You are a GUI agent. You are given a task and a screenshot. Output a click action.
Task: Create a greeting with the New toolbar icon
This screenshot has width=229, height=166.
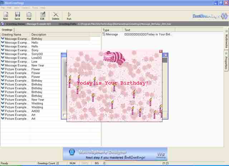point(6,16)
